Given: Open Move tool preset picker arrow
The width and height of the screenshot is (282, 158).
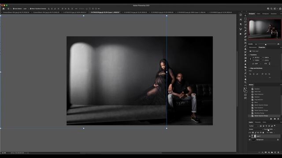Looking at the screenshot, I should pyautogui.click(x=11, y=9).
